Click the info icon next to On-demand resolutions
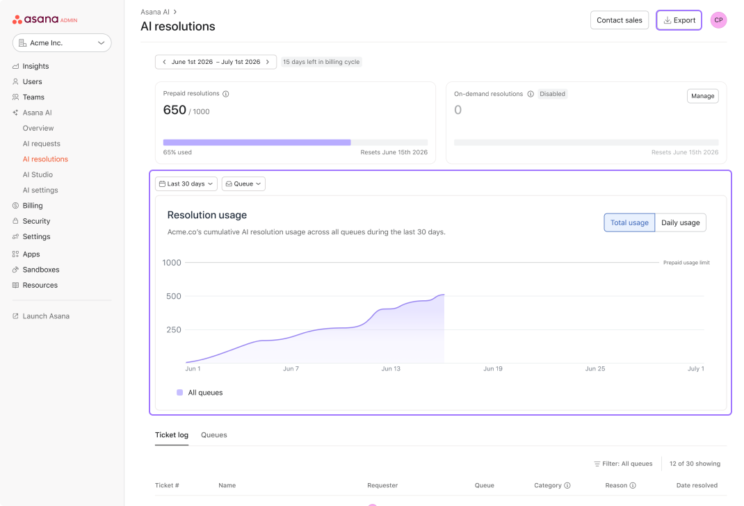Screen dimensions: 744x506 point(531,94)
